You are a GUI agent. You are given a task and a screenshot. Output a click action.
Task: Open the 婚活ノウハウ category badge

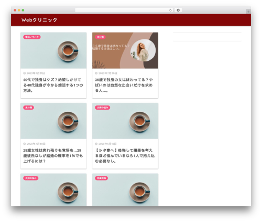click(32, 37)
